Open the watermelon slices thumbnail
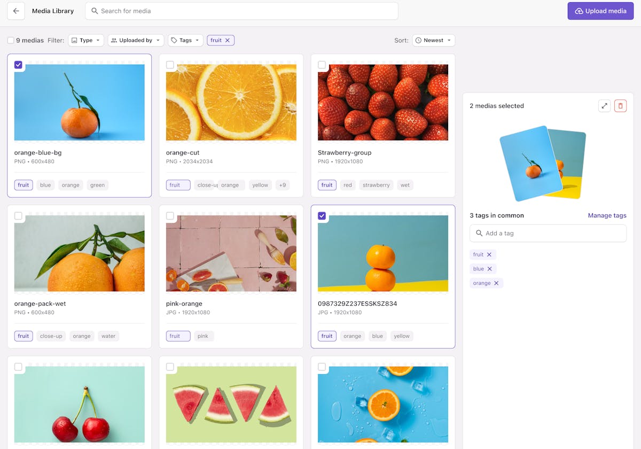 click(x=231, y=404)
